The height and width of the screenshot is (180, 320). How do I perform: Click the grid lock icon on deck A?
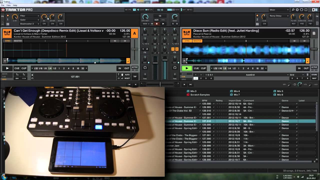tap(32, 75)
